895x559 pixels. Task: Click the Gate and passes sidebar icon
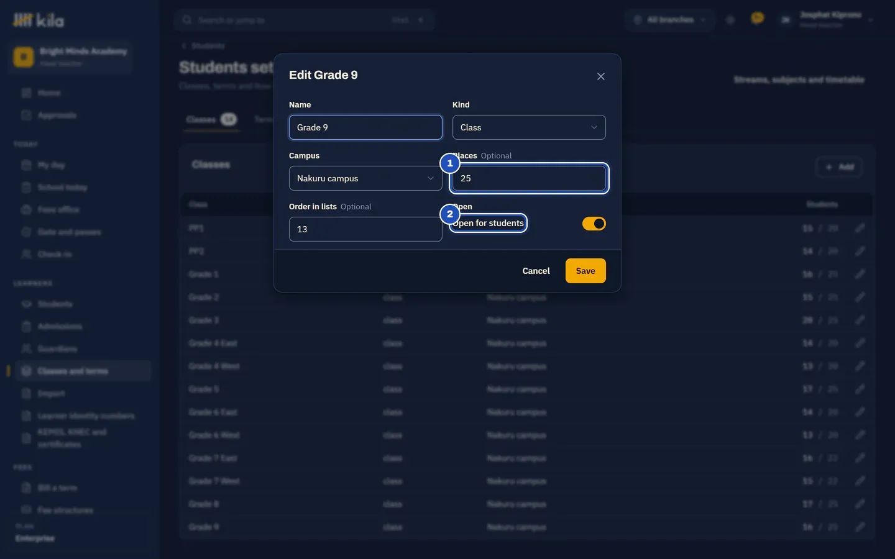pyautogui.click(x=26, y=232)
